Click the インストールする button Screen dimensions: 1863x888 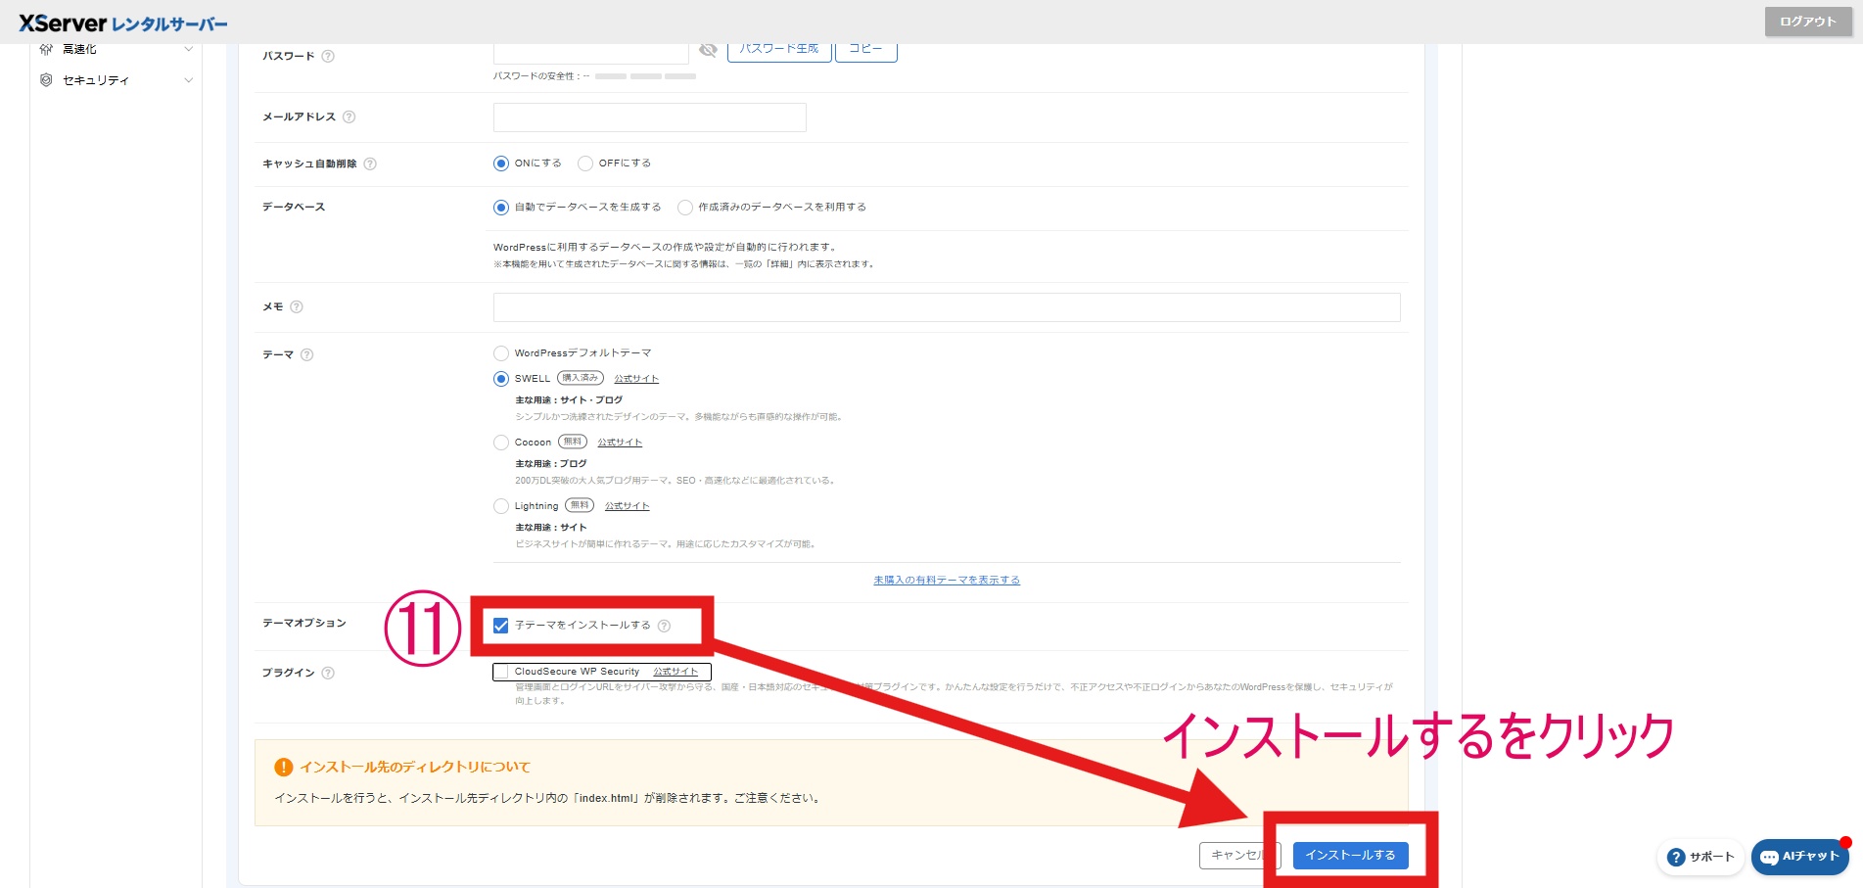(1352, 854)
